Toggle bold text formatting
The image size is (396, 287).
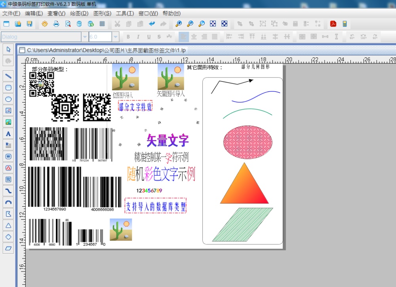[x=128, y=37]
